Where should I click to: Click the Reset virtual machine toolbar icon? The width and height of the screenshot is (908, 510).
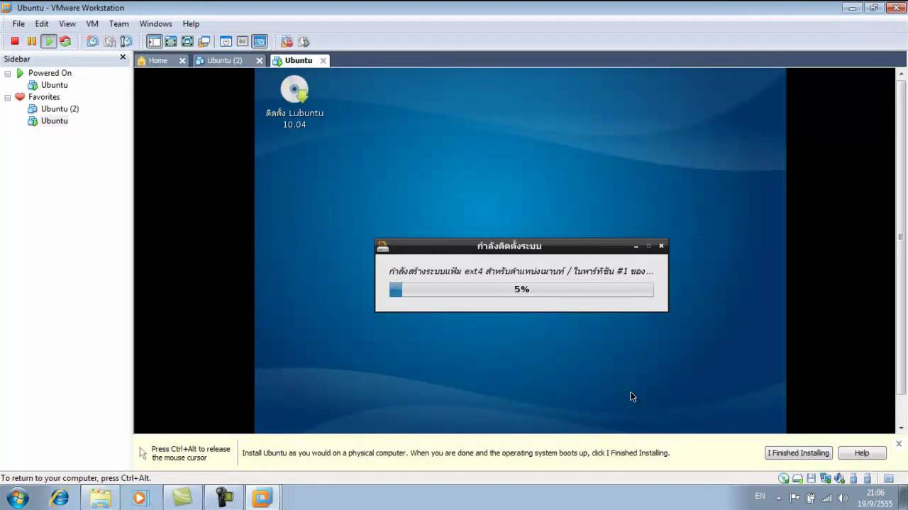coord(65,41)
